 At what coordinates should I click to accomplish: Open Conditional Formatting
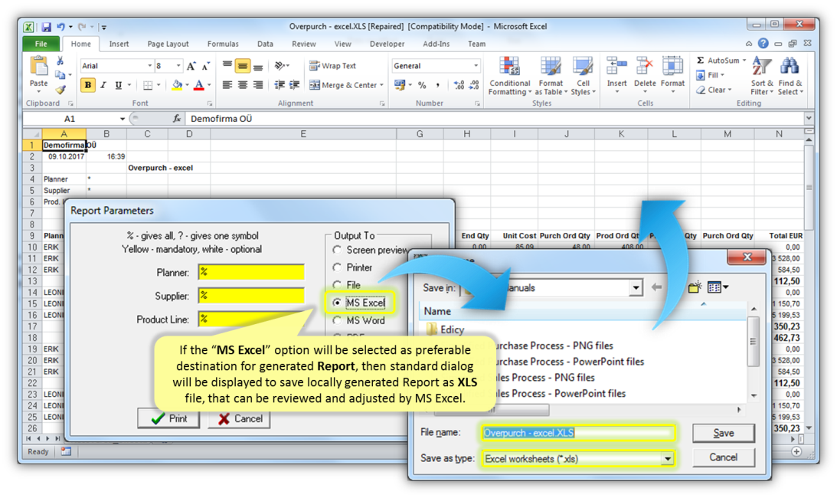(x=510, y=77)
